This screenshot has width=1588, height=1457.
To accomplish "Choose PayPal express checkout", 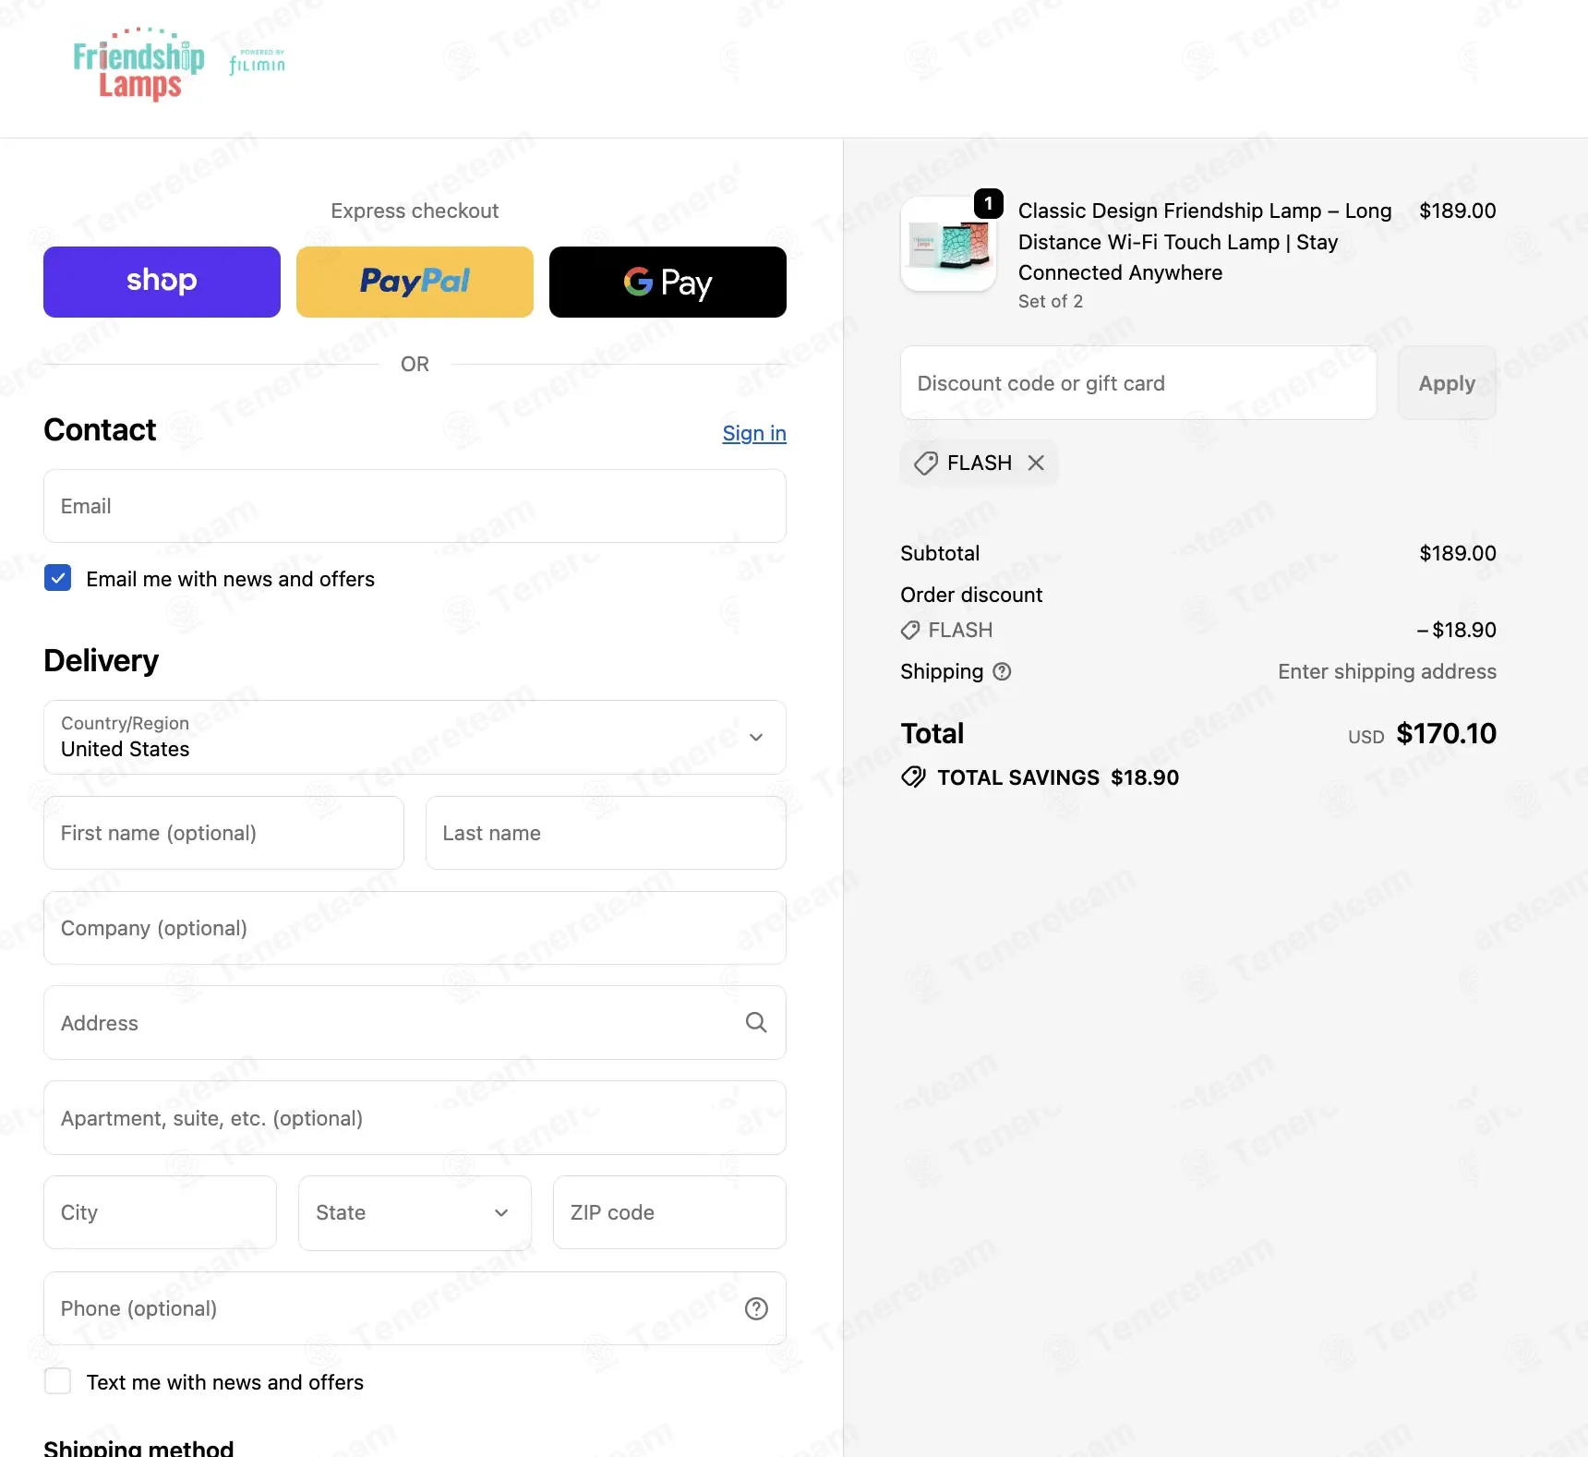I will (x=415, y=282).
